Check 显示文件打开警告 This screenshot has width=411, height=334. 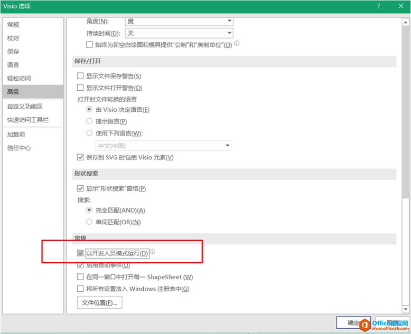point(80,88)
